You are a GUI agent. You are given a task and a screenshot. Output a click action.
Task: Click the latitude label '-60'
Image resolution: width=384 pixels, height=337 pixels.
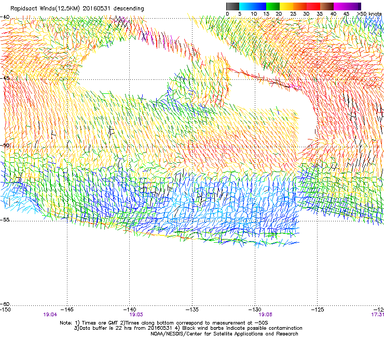5,304
